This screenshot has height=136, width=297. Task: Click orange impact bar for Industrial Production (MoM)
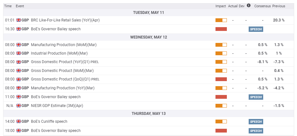coord(221,53)
